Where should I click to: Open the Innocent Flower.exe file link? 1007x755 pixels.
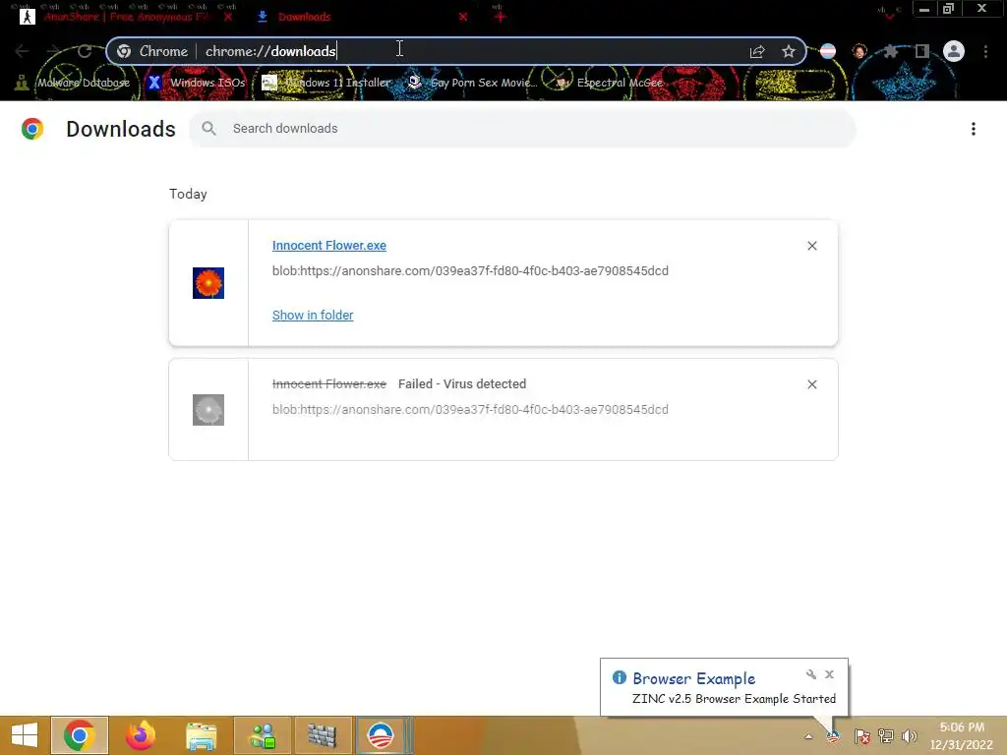point(328,245)
